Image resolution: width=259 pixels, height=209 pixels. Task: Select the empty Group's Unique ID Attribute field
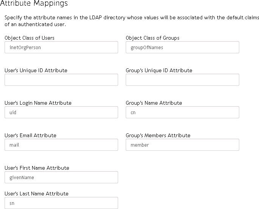click(182, 80)
